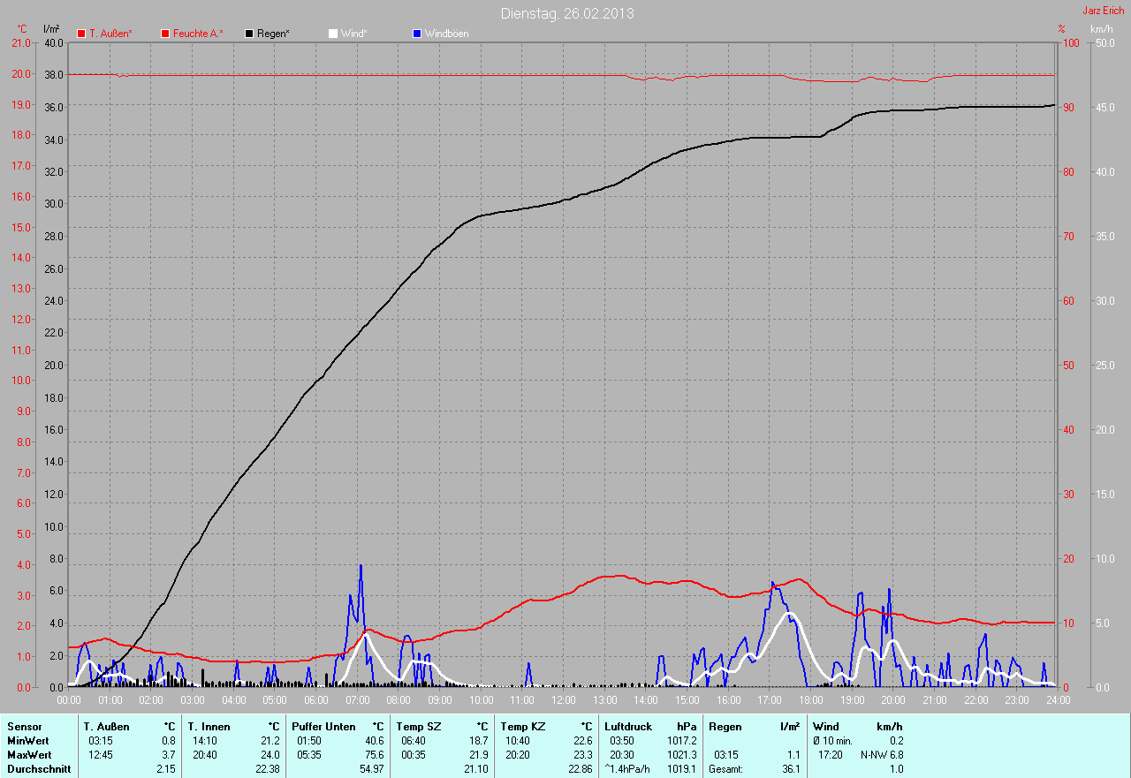Click the 'Sensor' row header in table
Image resolution: width=1131 pixels, height=778 pixels.
(25, 727)
